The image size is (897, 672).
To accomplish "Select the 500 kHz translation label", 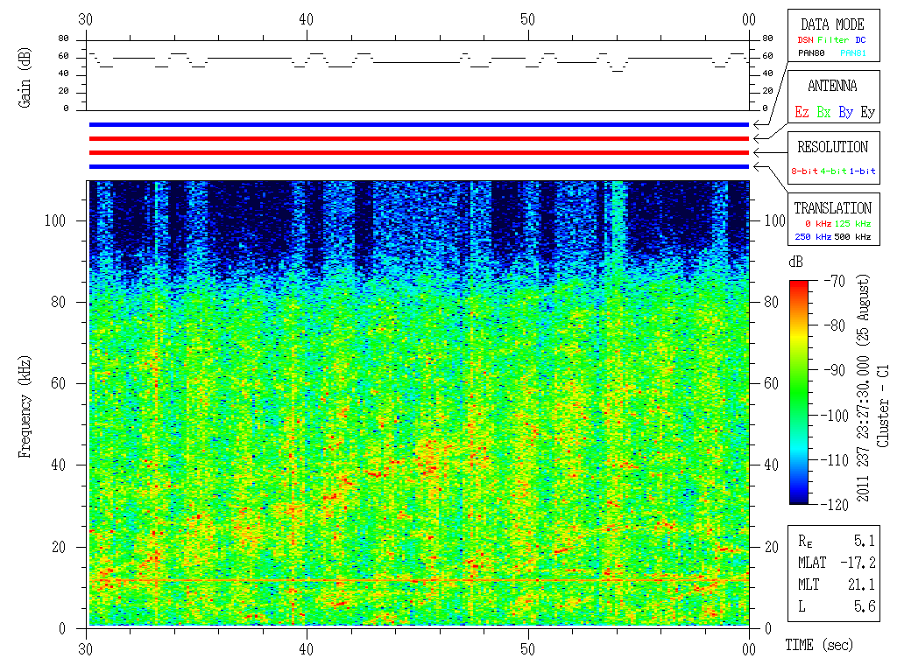I will pyautogui.click(x=852, y=236).
